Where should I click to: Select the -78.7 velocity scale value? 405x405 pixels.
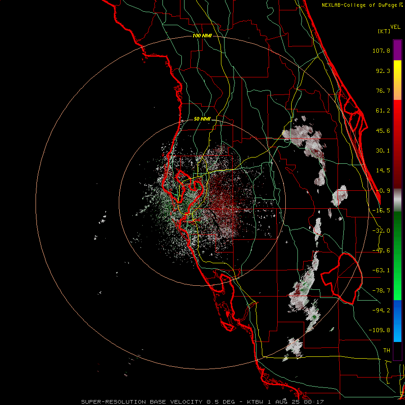pos(381,291)
